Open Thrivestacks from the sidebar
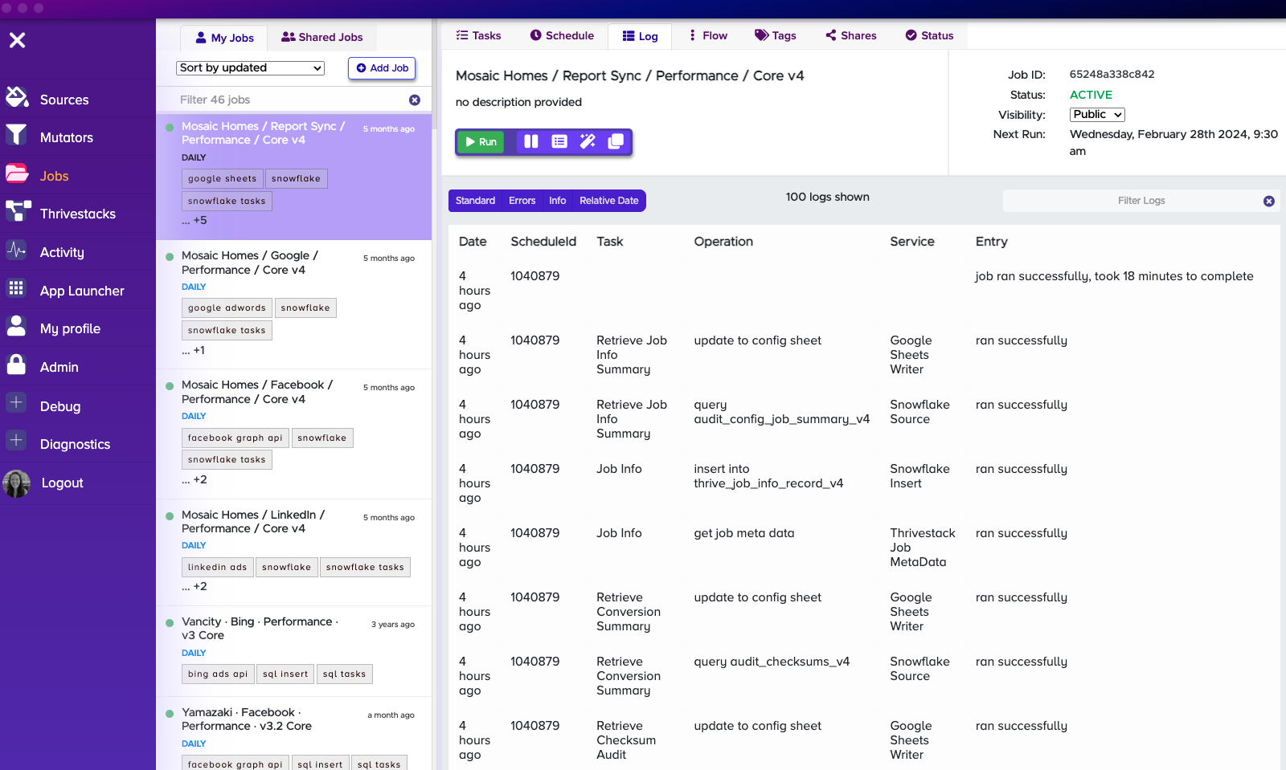The width and height of the screenshot is (1286, 770). [77, 214]
